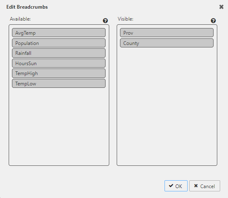
Task: Select the HoursSun item
Action: (x=59, y=63)
